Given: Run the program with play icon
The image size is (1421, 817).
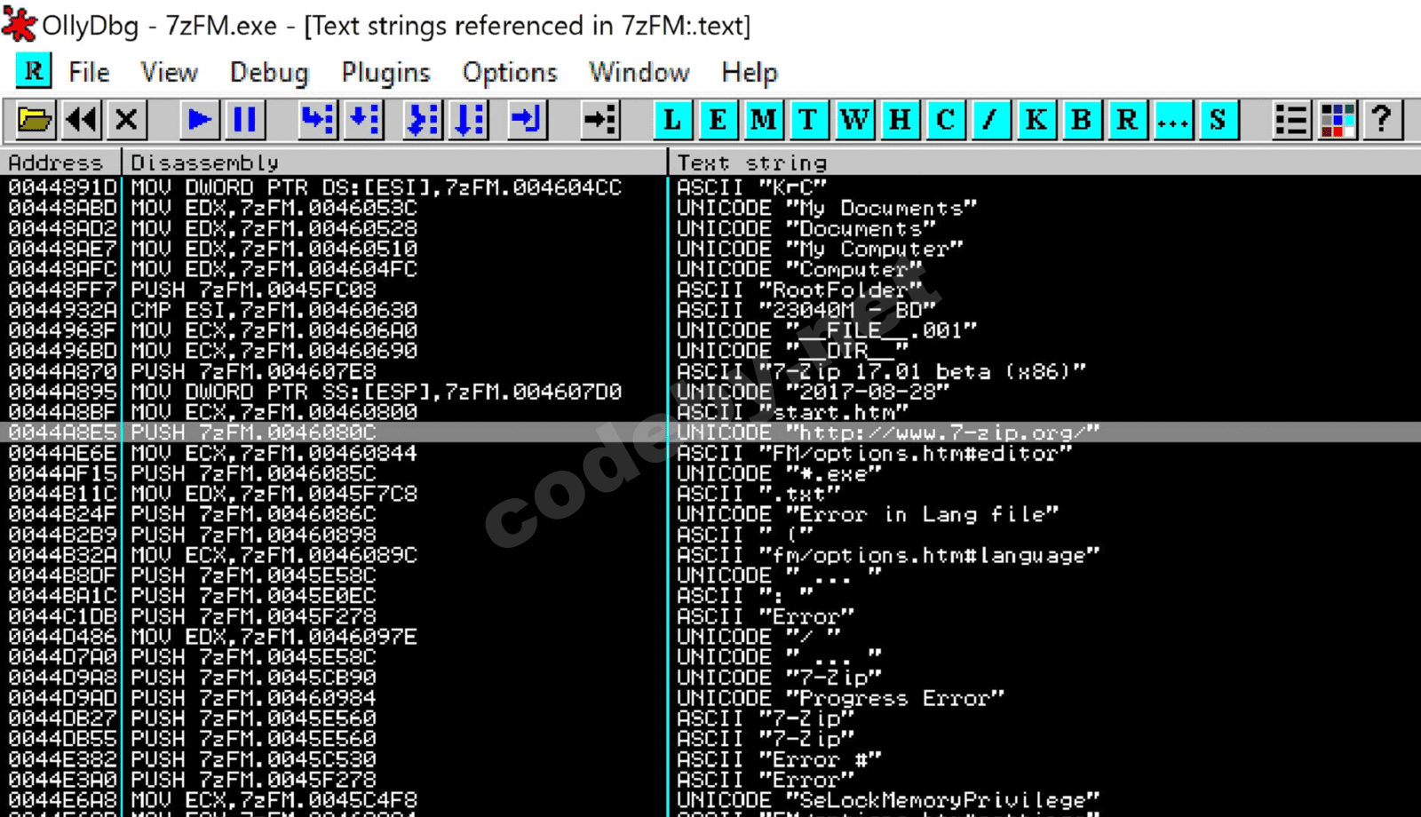Looking at the screenshot, I should tap(200, 120).
